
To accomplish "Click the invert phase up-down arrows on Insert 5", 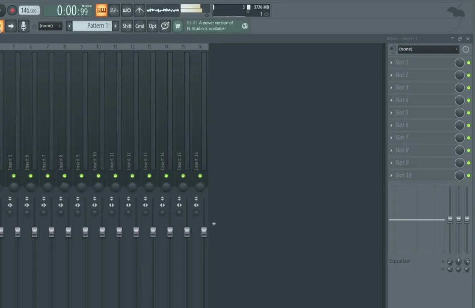I will pos(10,198).
